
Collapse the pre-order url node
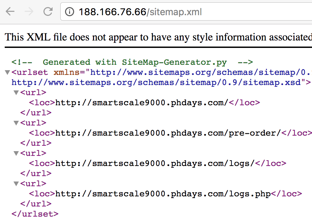[16, 123]
